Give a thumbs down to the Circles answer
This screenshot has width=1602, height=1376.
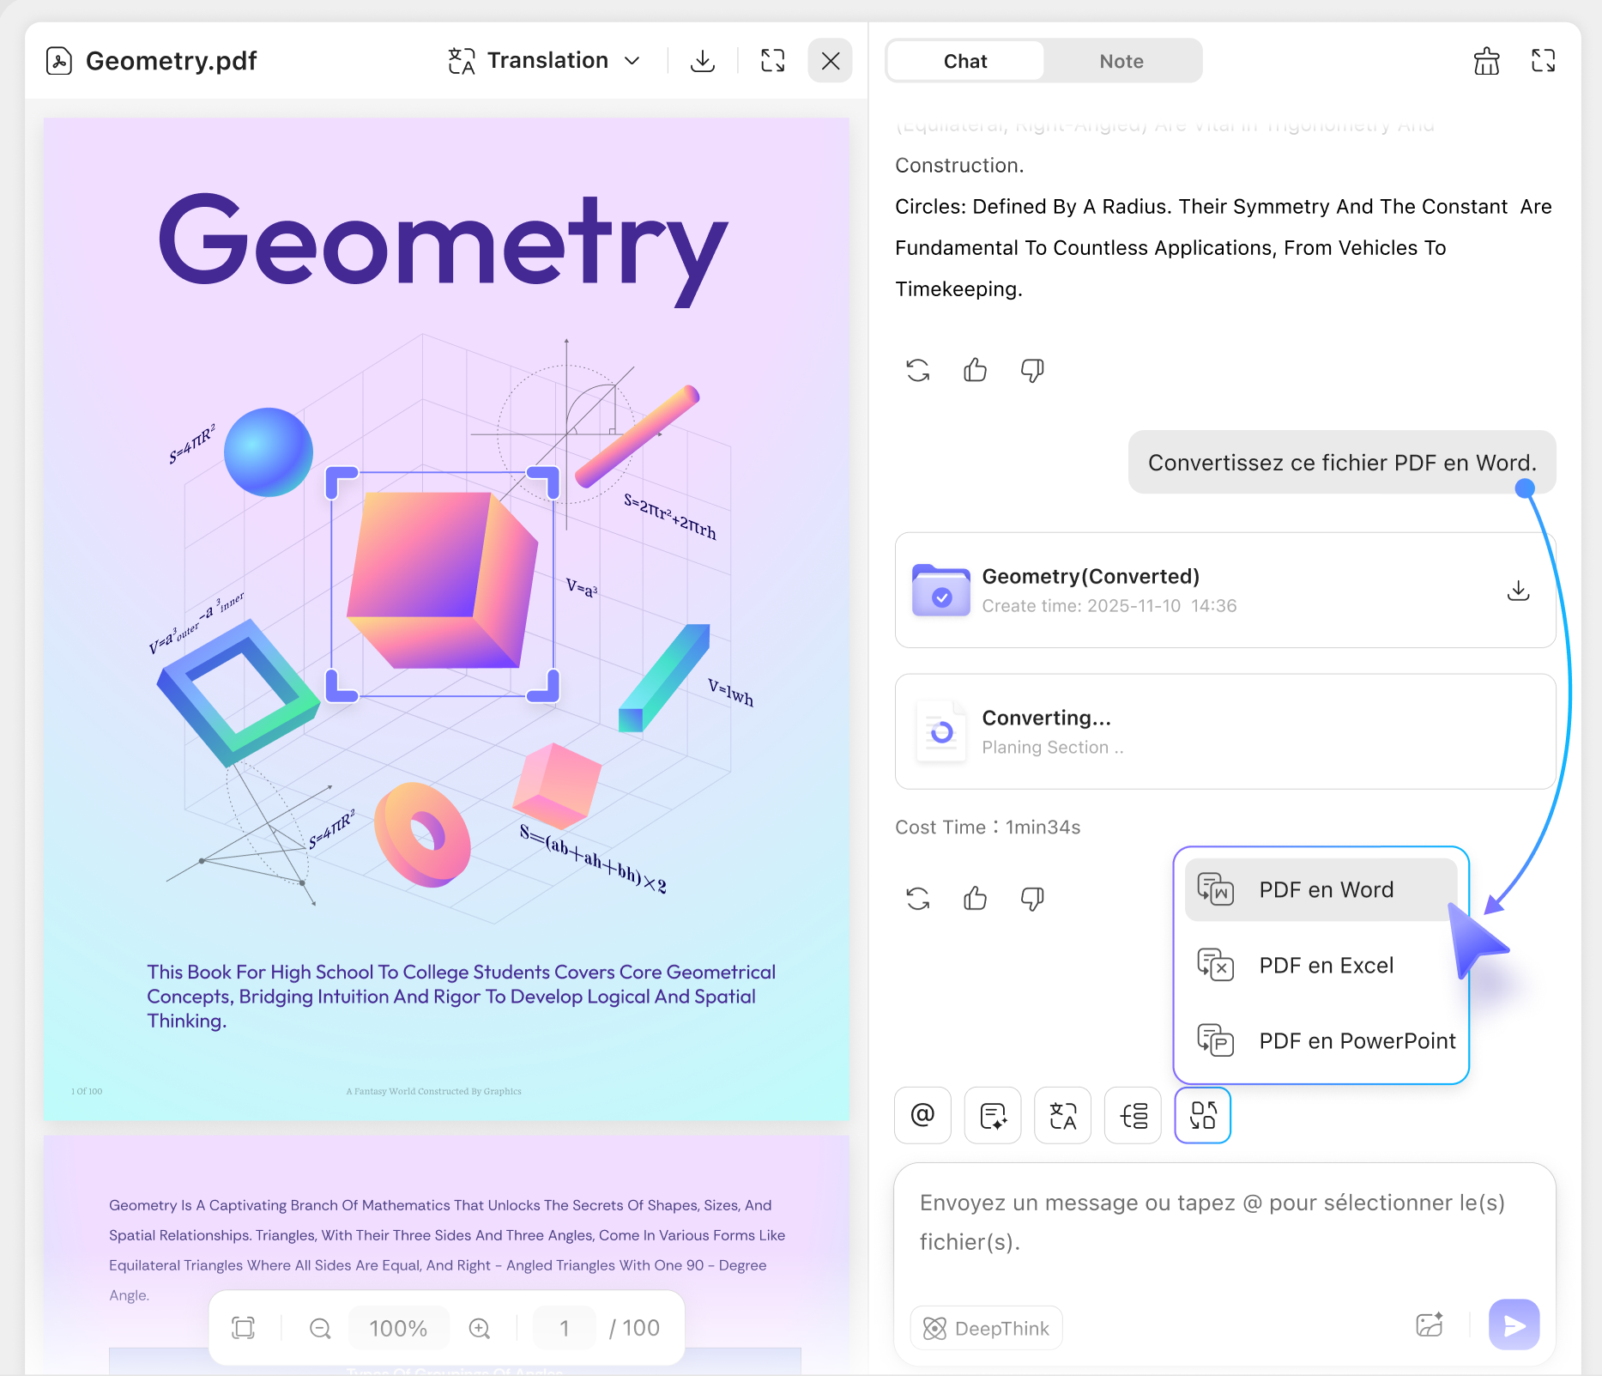pos(1032,370)
